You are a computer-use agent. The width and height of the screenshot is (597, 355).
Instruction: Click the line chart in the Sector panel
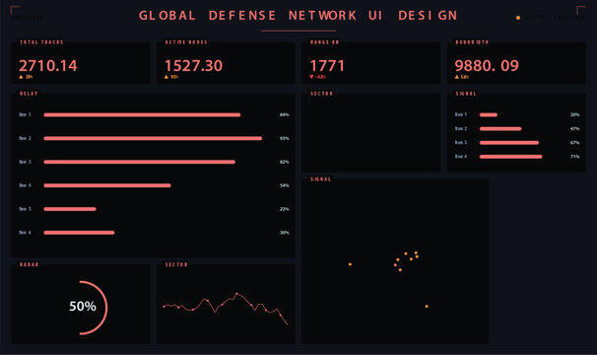[226, 309]
